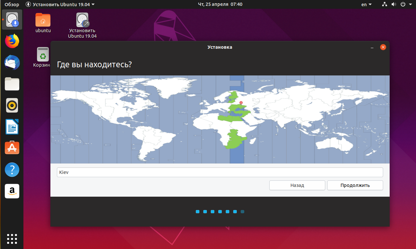Open the Amazon launcher in dock

coord(12,191)
